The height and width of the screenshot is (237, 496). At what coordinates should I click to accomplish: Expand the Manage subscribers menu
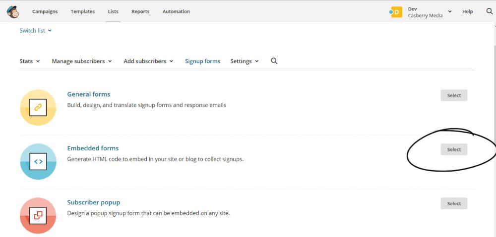(82, 61)
